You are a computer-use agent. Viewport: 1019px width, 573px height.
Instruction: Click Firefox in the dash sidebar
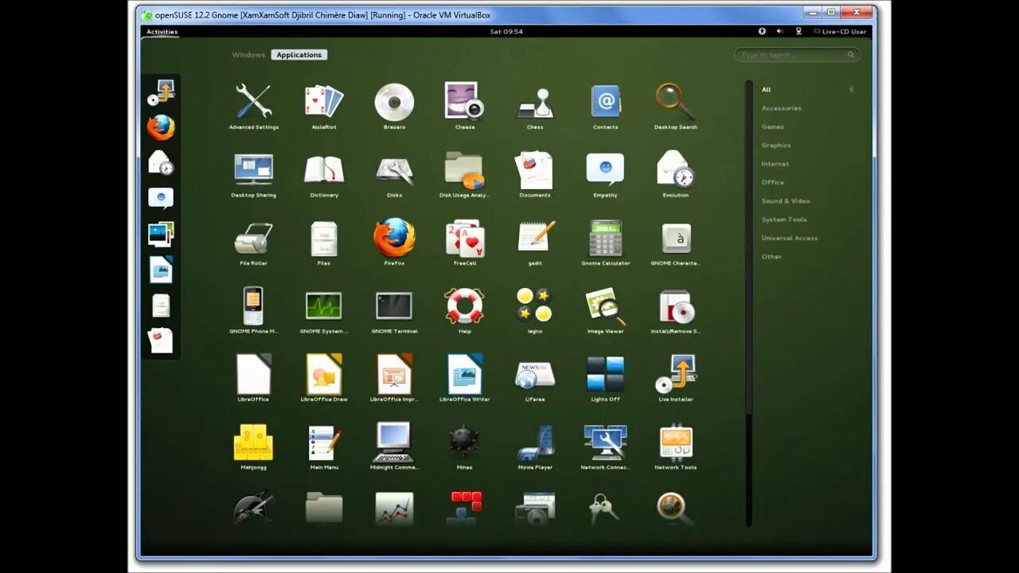161,127
